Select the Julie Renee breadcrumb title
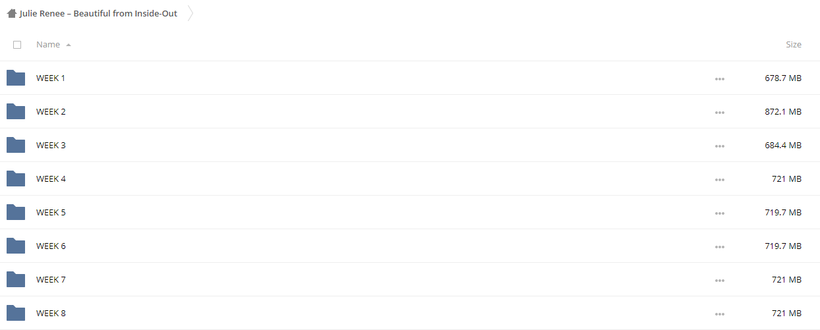The width and height of the screenshot is (820, 330). pos(98,13)
